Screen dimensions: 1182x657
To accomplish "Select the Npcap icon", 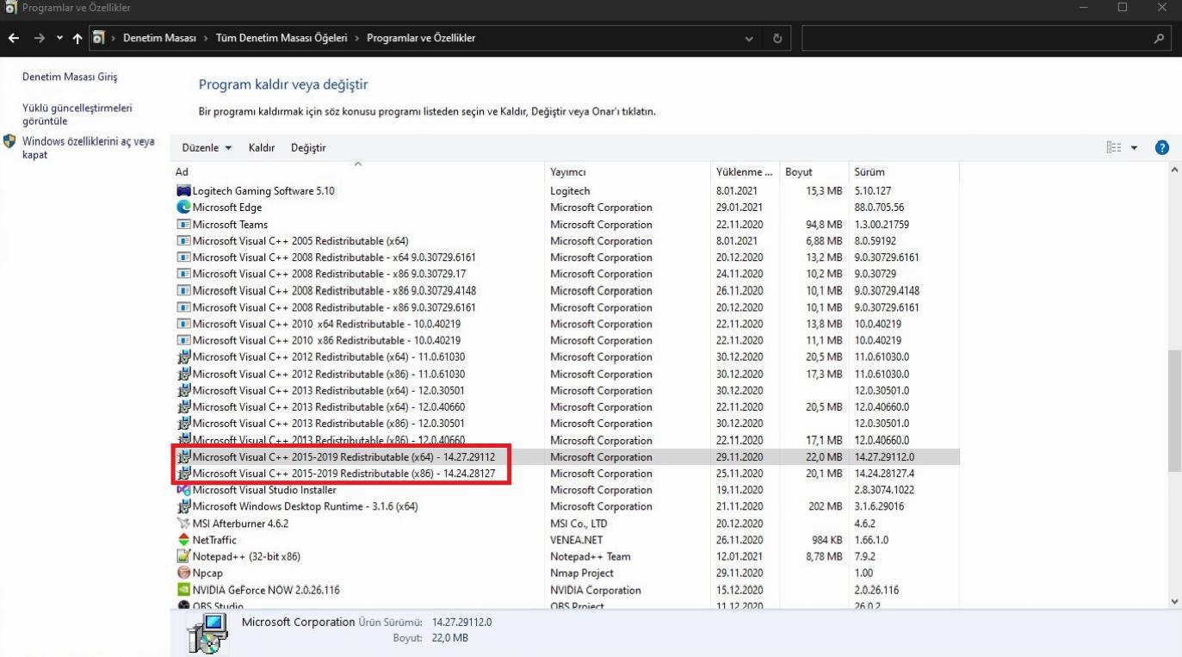I will [183, 573].
